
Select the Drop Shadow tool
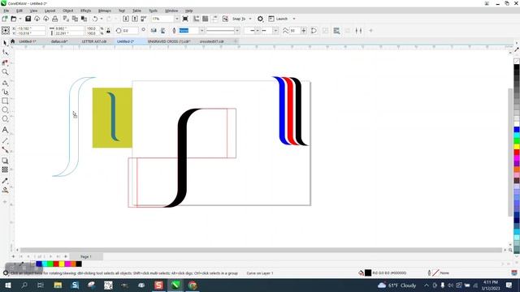5,161
